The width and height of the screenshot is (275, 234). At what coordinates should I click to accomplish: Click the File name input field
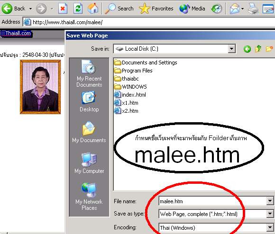(212, 201)
